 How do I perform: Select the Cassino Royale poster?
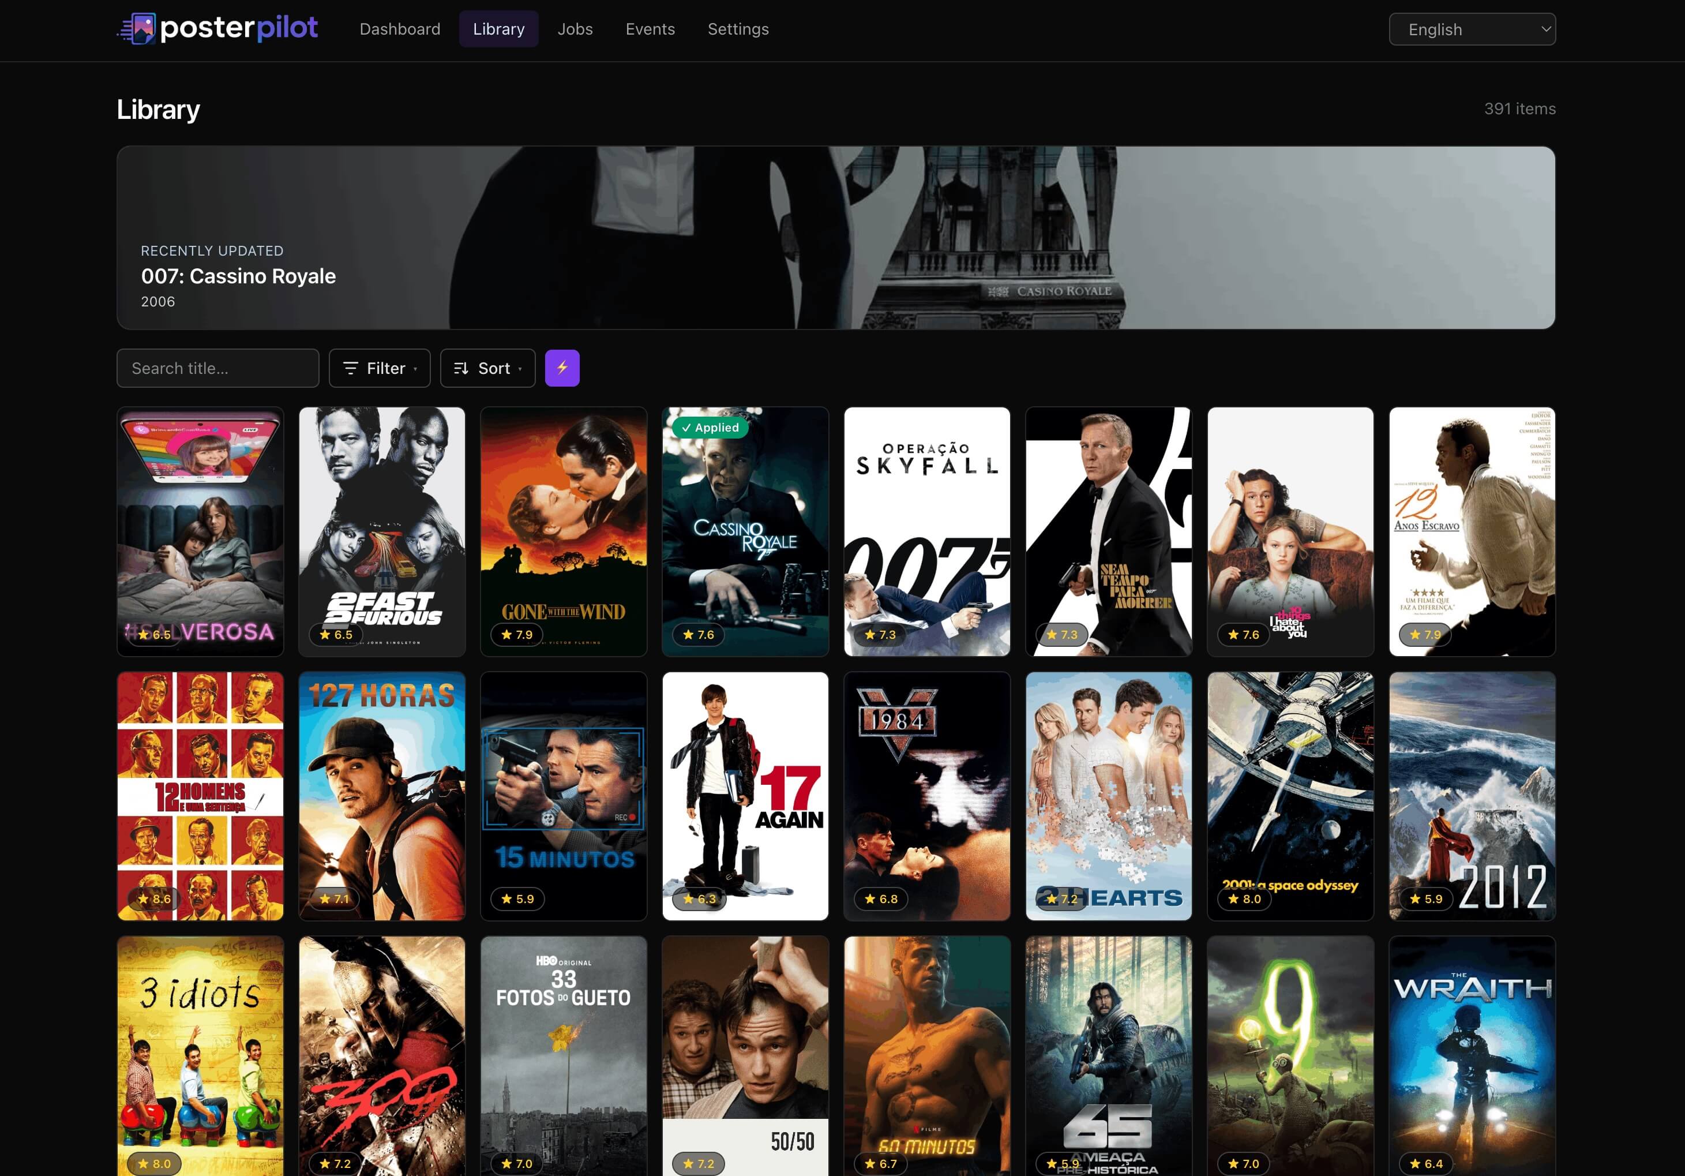pos(746,531)
